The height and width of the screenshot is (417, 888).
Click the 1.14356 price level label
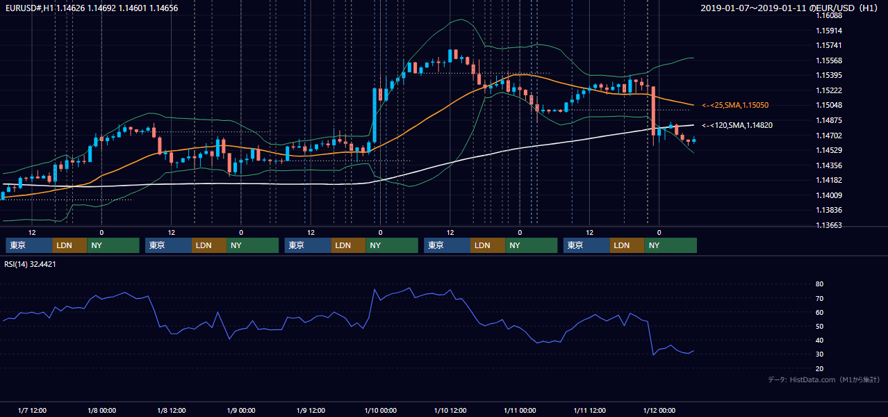click(829, 165)
